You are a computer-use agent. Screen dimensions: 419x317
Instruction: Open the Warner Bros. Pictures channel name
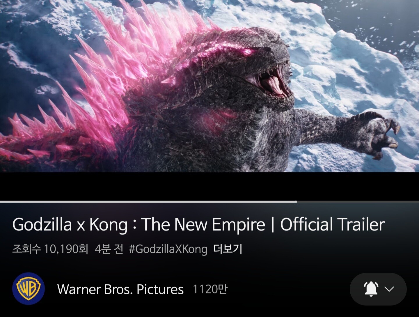[x=120, y=289]
